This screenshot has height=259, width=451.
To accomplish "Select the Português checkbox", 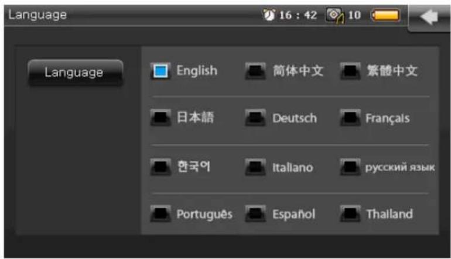I will [x=160, y=213].
